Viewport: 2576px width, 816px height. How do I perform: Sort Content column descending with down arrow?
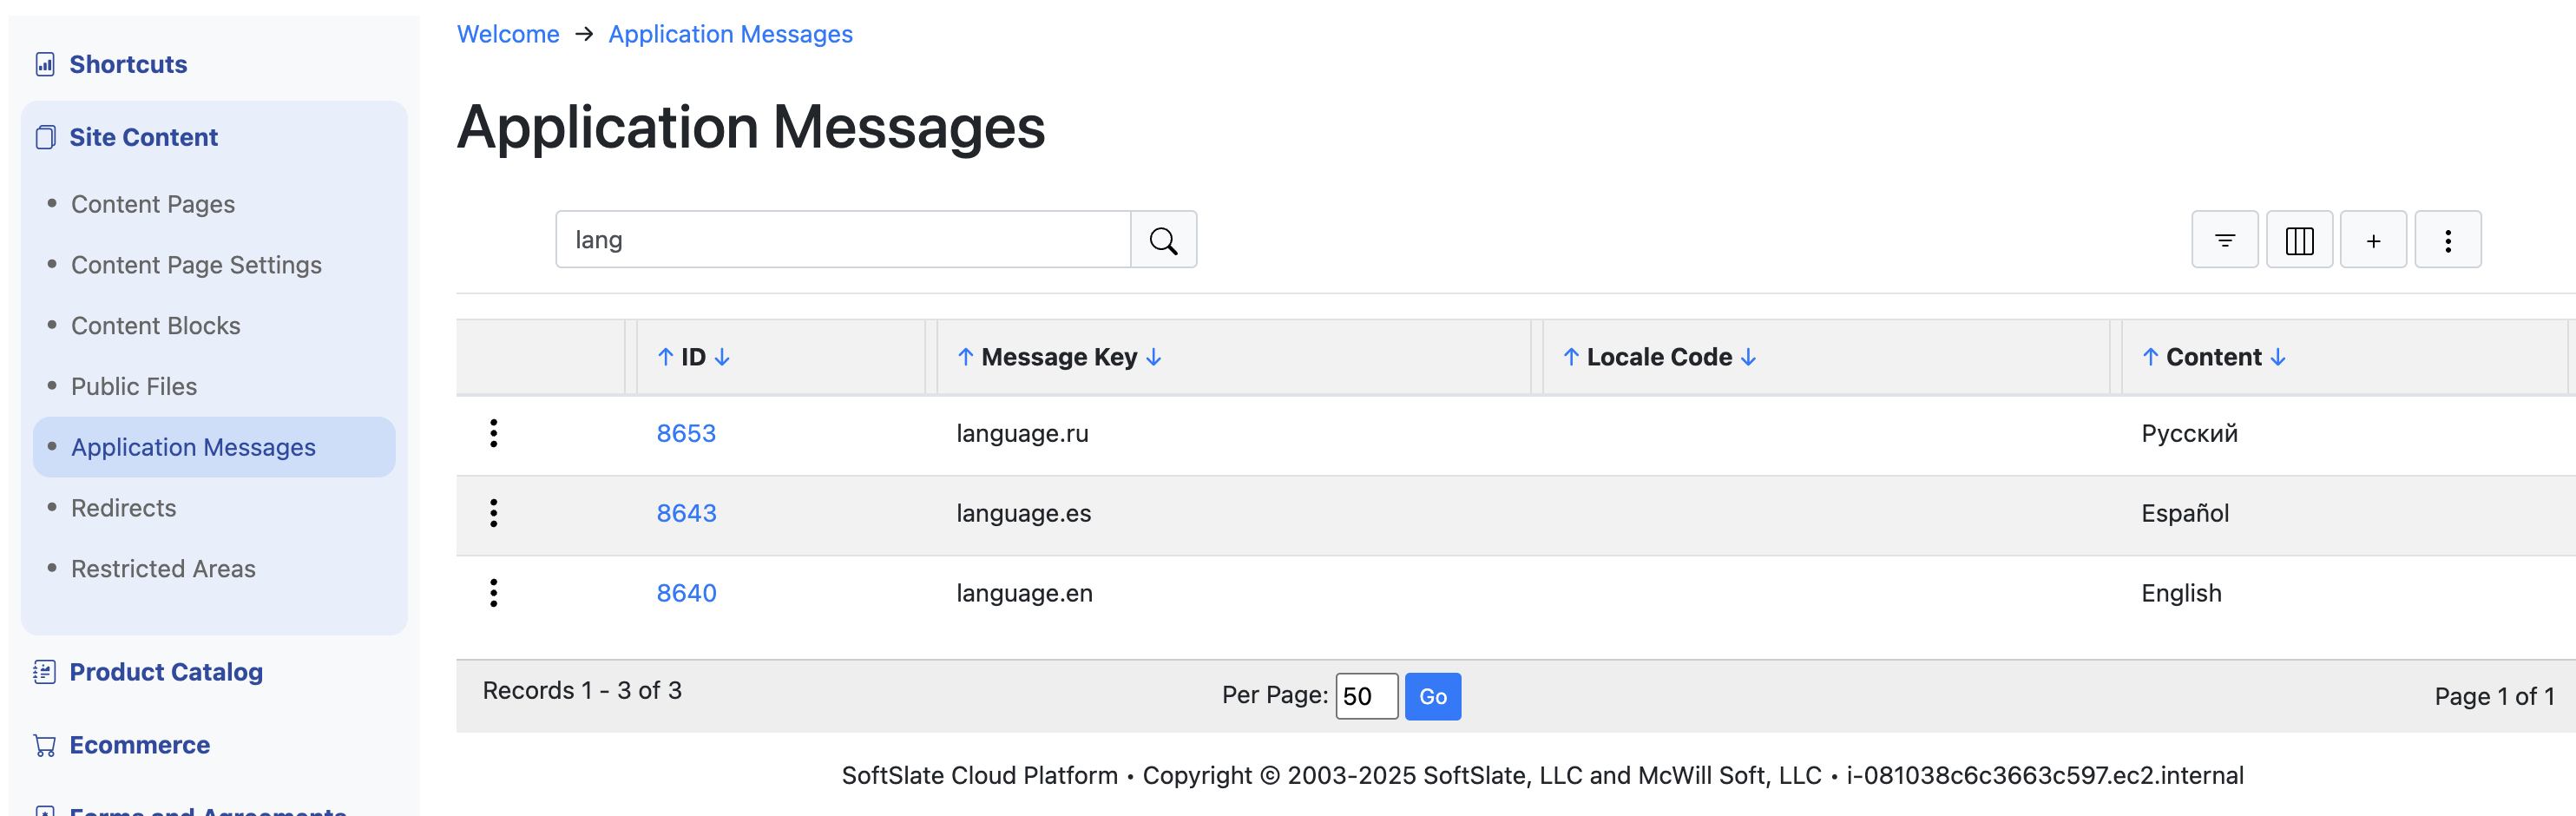pos(2278,357)
